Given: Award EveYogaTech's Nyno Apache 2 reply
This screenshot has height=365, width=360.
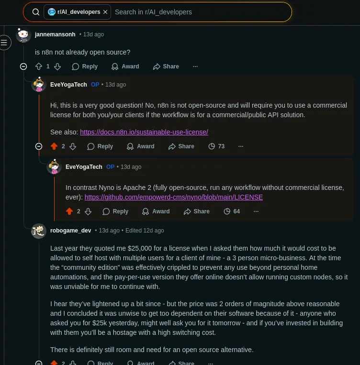Looking at the screenshot, I should pos(156,211).
